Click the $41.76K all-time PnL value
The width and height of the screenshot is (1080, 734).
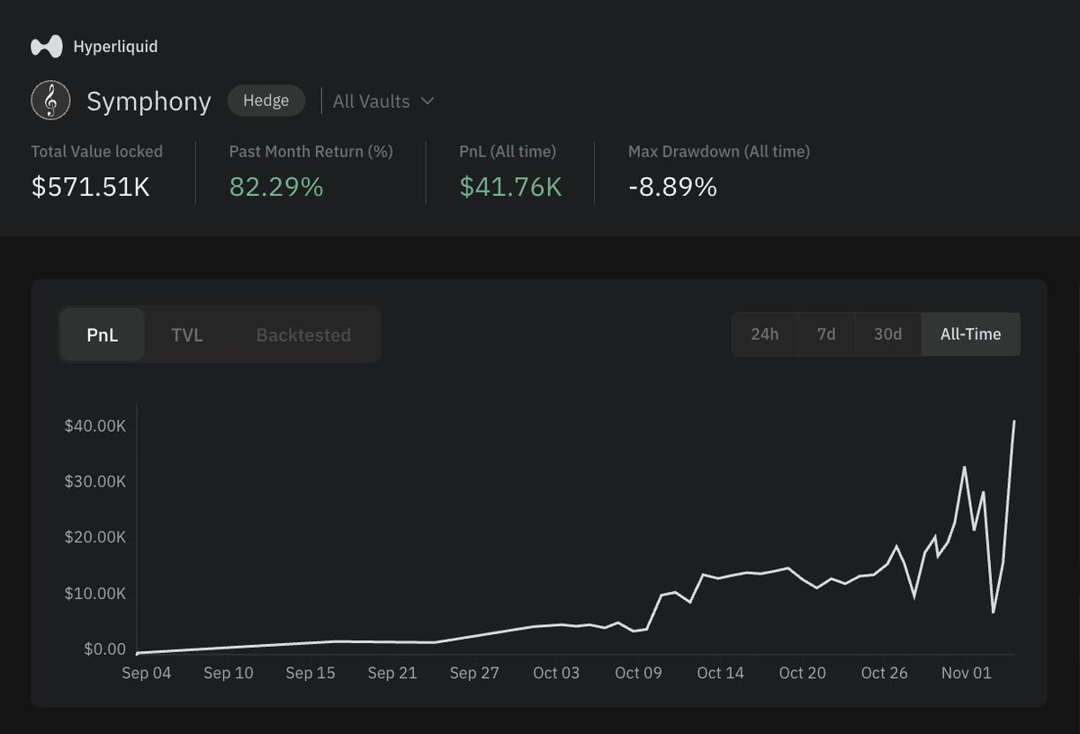pyautogui.click(x=510, y=187)
